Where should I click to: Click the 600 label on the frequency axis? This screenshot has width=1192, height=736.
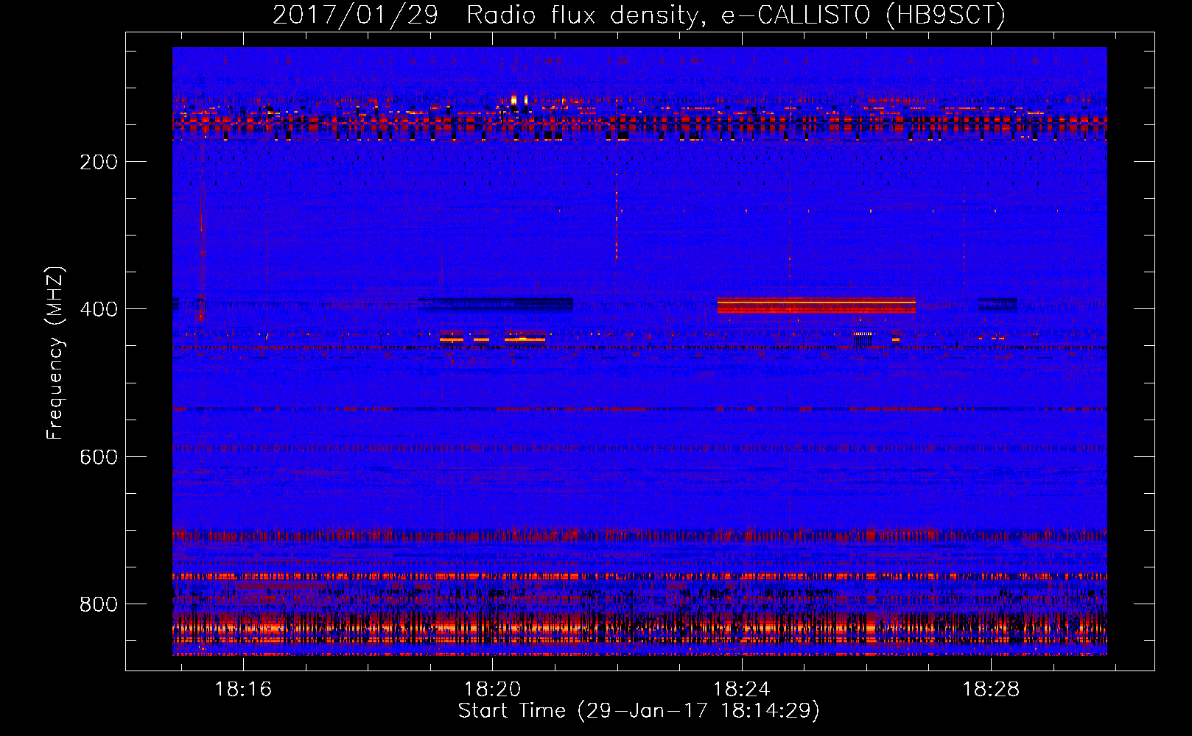pos(99,457)
